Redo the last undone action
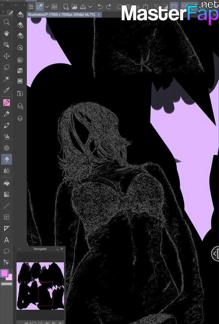 (108, 6)
